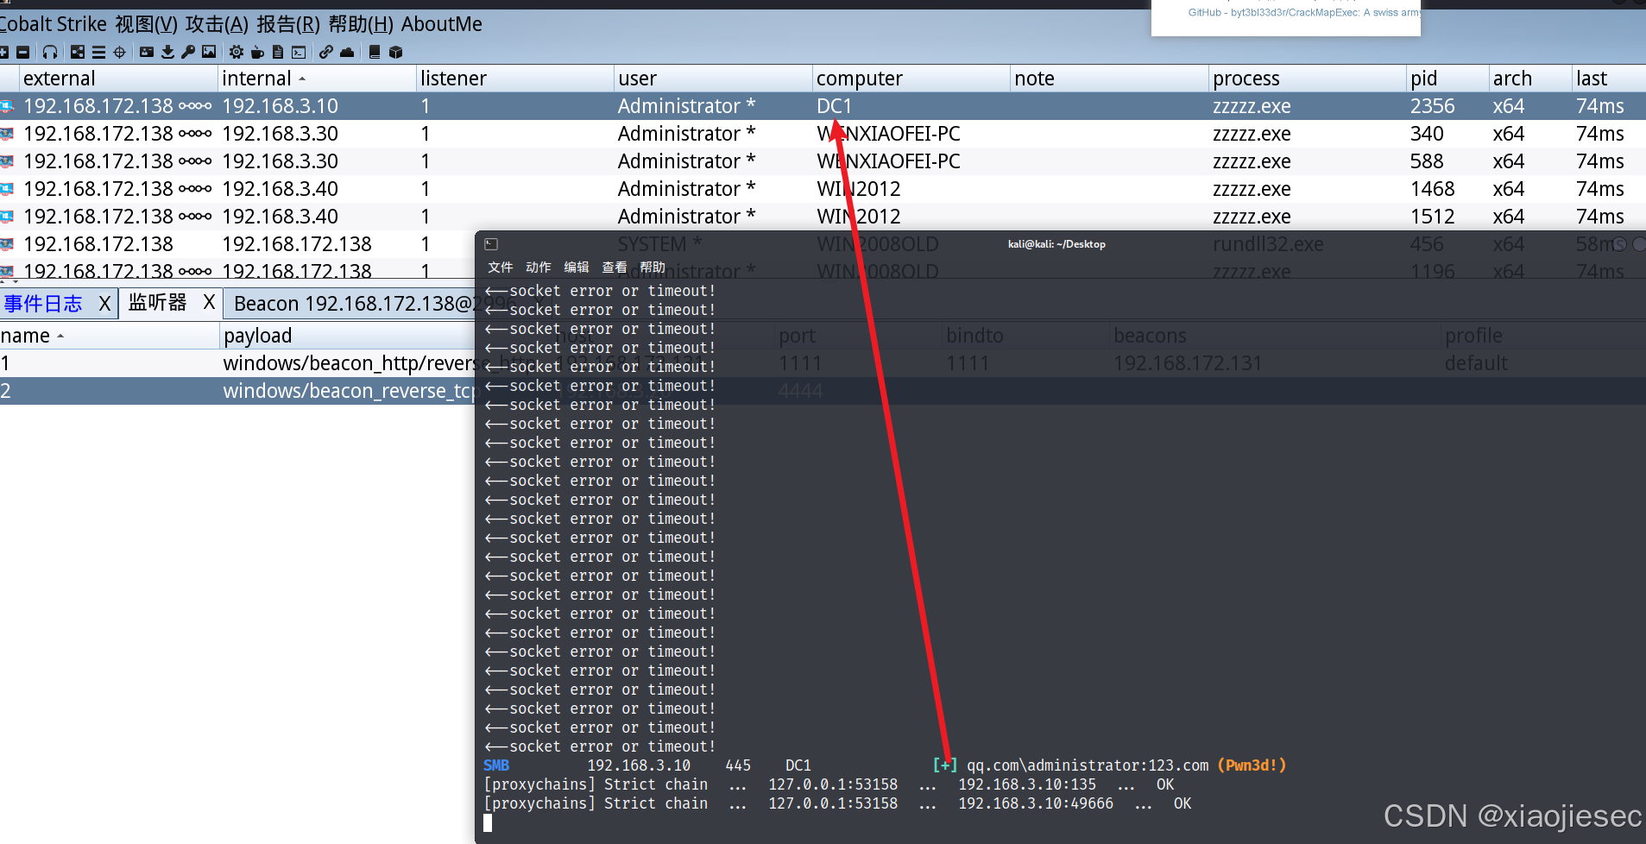Open the 攻击(A) menu
This screenshot has width=1646, height=844.
(x=217, y=24)
